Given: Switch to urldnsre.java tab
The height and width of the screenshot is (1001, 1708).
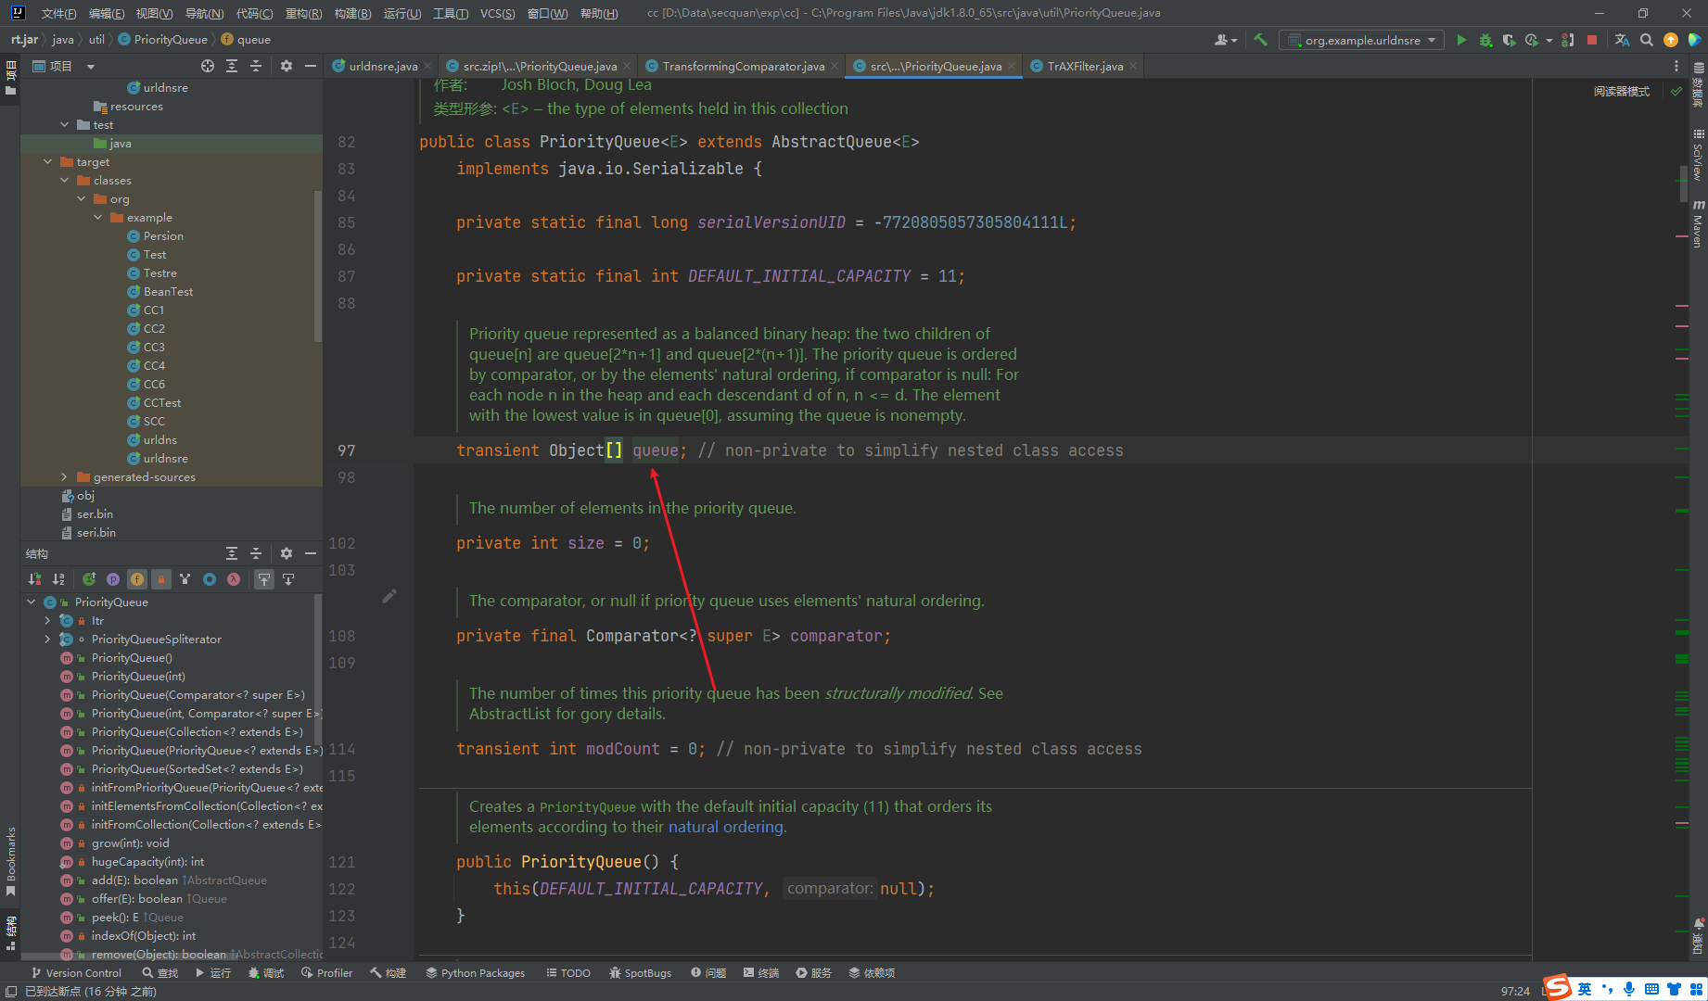Looking at the screenshot, I should coord(383,66).
